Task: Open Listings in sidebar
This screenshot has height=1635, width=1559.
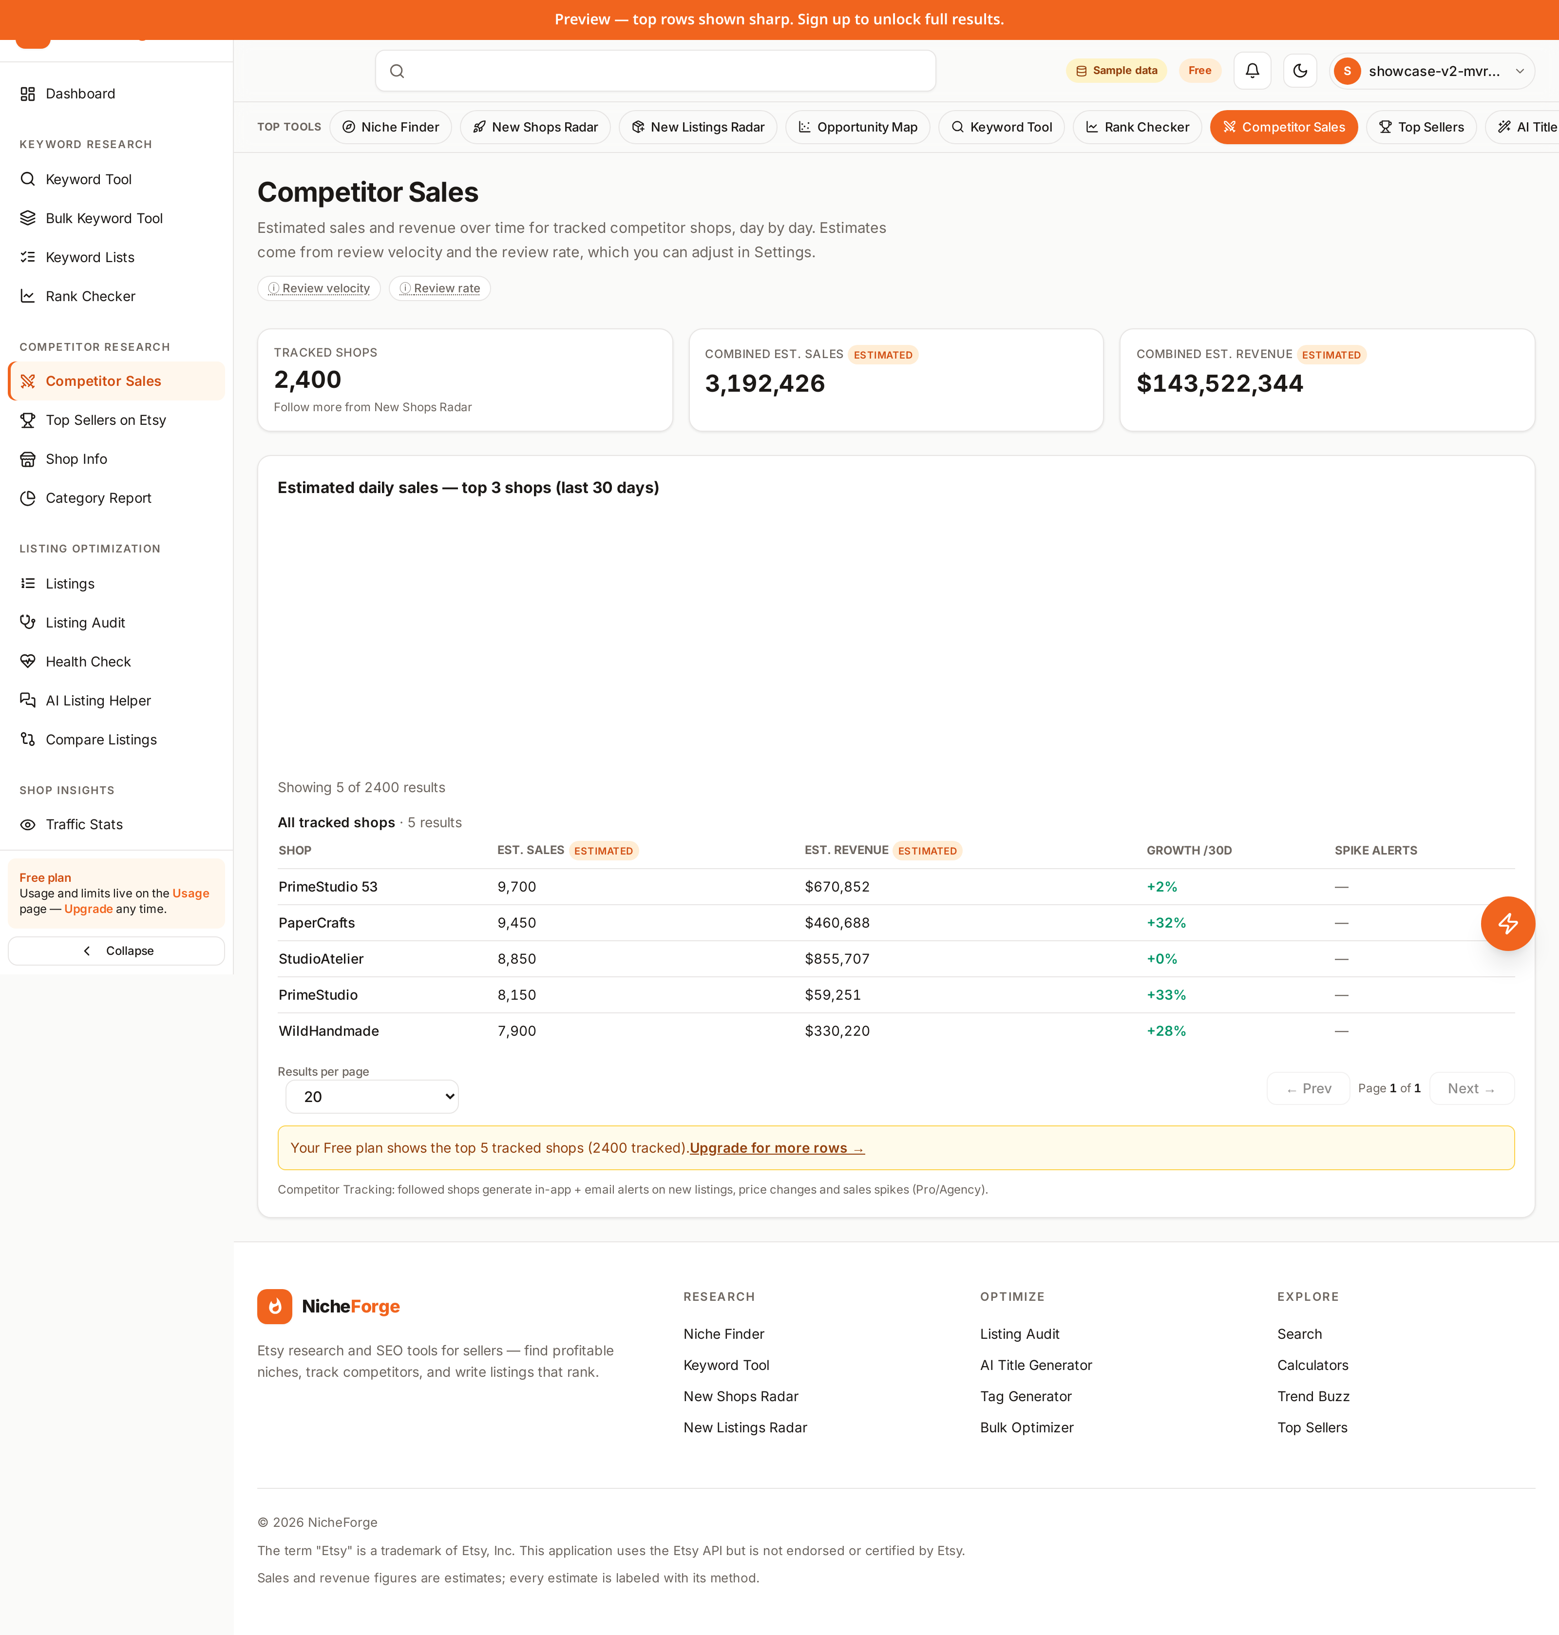Action: [116, 584]
